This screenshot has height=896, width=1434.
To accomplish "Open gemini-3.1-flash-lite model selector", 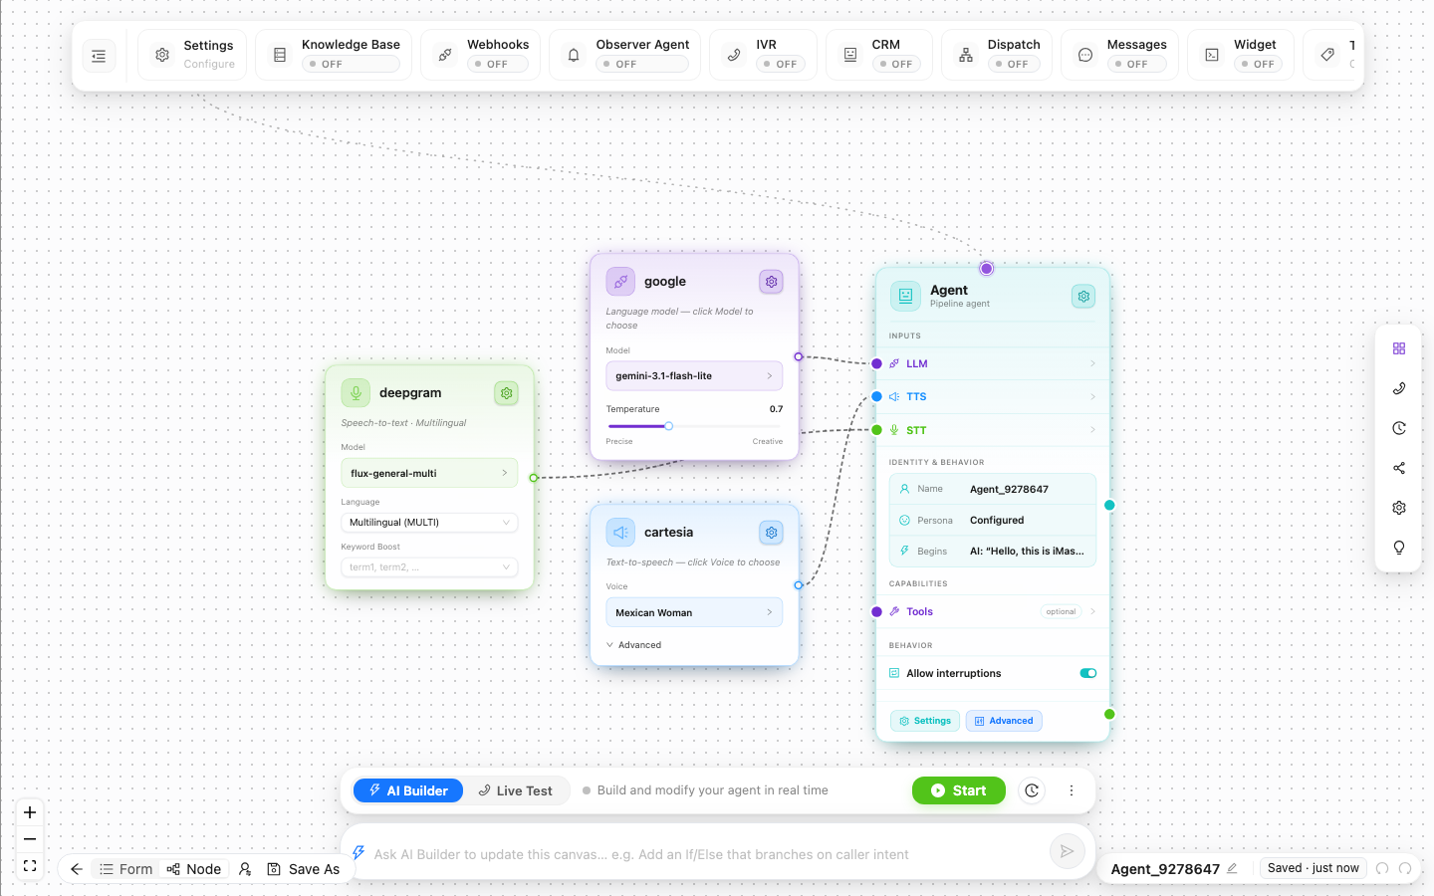I will click(694, 376).
